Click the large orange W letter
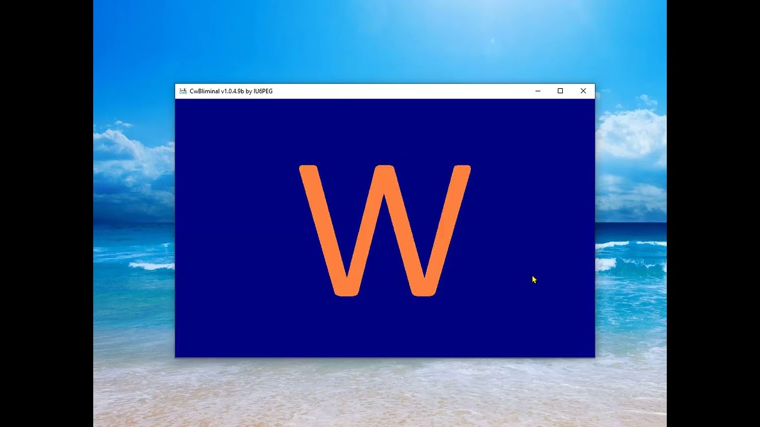760x427 pixels. pos(385,231)
